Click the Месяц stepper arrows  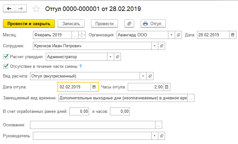(82, 35)
